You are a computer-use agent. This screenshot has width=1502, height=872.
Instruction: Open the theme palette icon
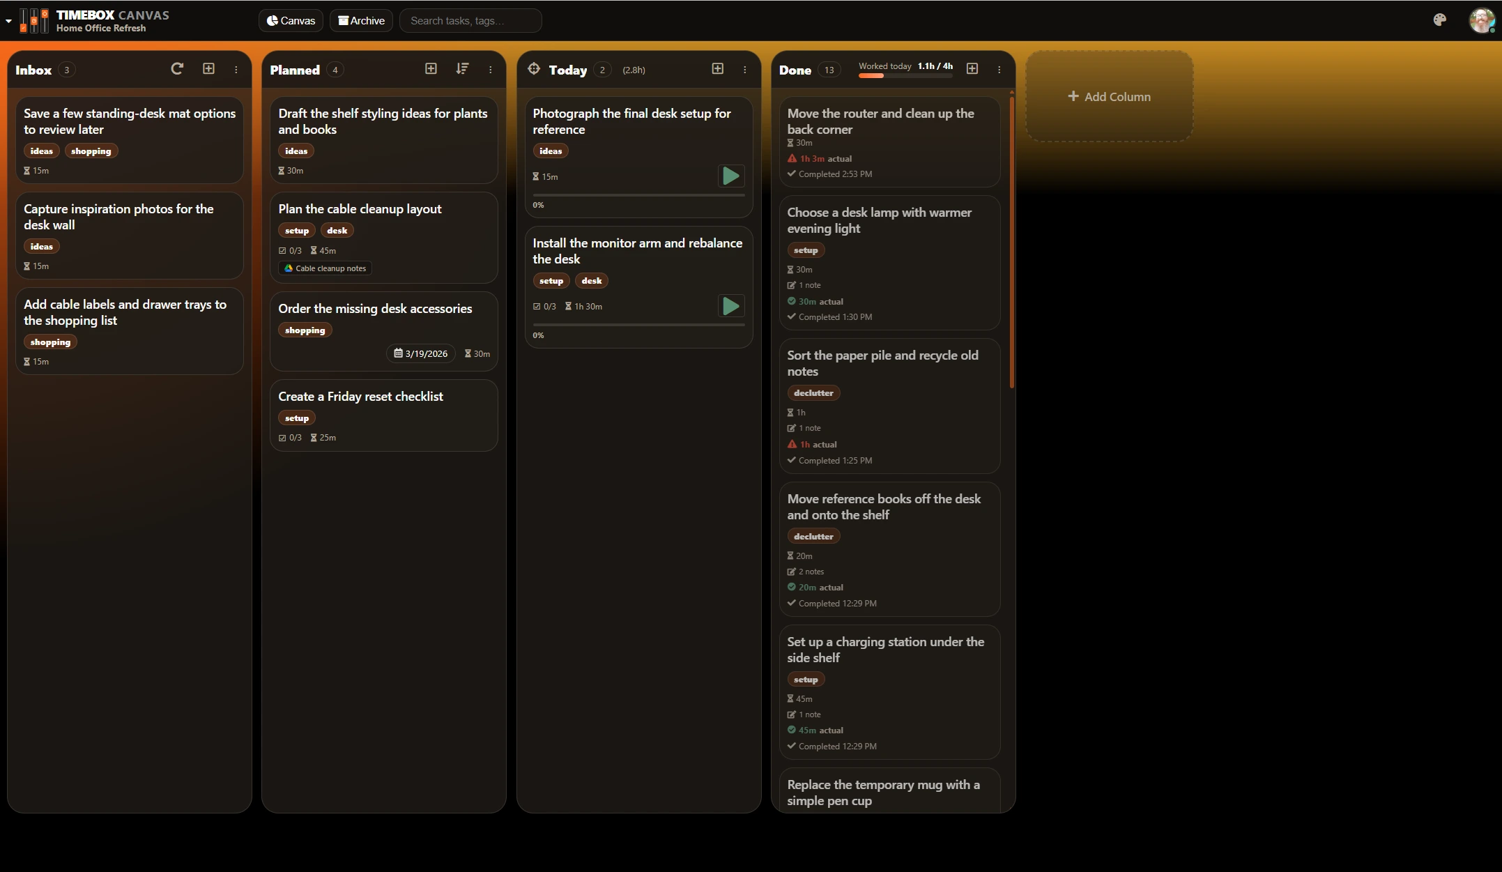1439,20
